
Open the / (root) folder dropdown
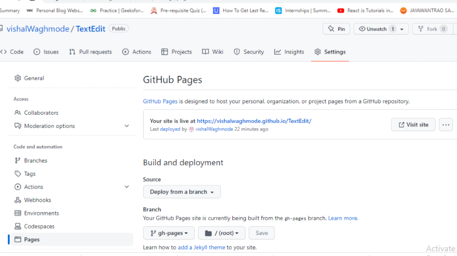222,233
